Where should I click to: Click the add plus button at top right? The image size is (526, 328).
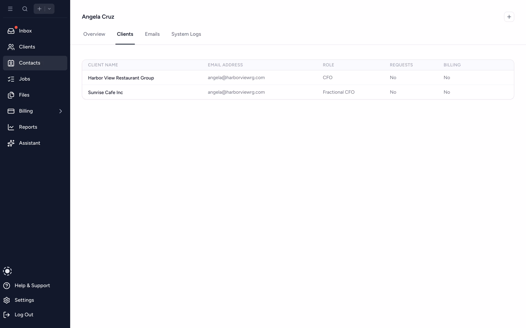tap(509, 17)
